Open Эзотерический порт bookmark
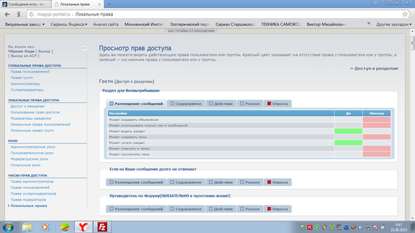415x233 pixels. click(x=189, y=25)
